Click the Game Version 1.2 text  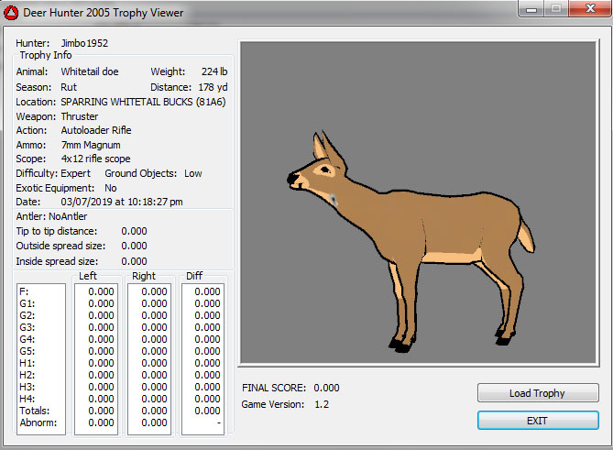(321, 404)
